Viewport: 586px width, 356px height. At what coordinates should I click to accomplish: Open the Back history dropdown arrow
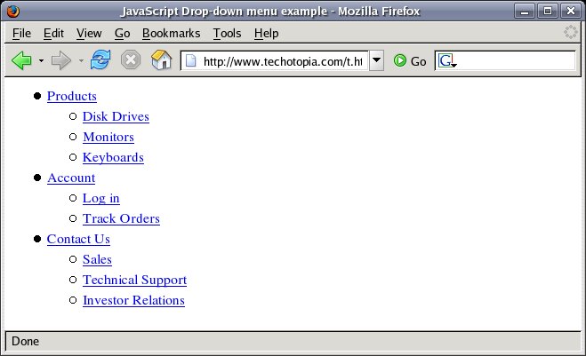[x=41, y=61]
